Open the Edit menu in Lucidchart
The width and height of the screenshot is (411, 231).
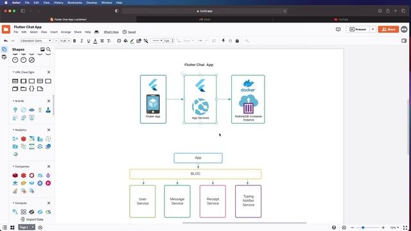[24, 32]
